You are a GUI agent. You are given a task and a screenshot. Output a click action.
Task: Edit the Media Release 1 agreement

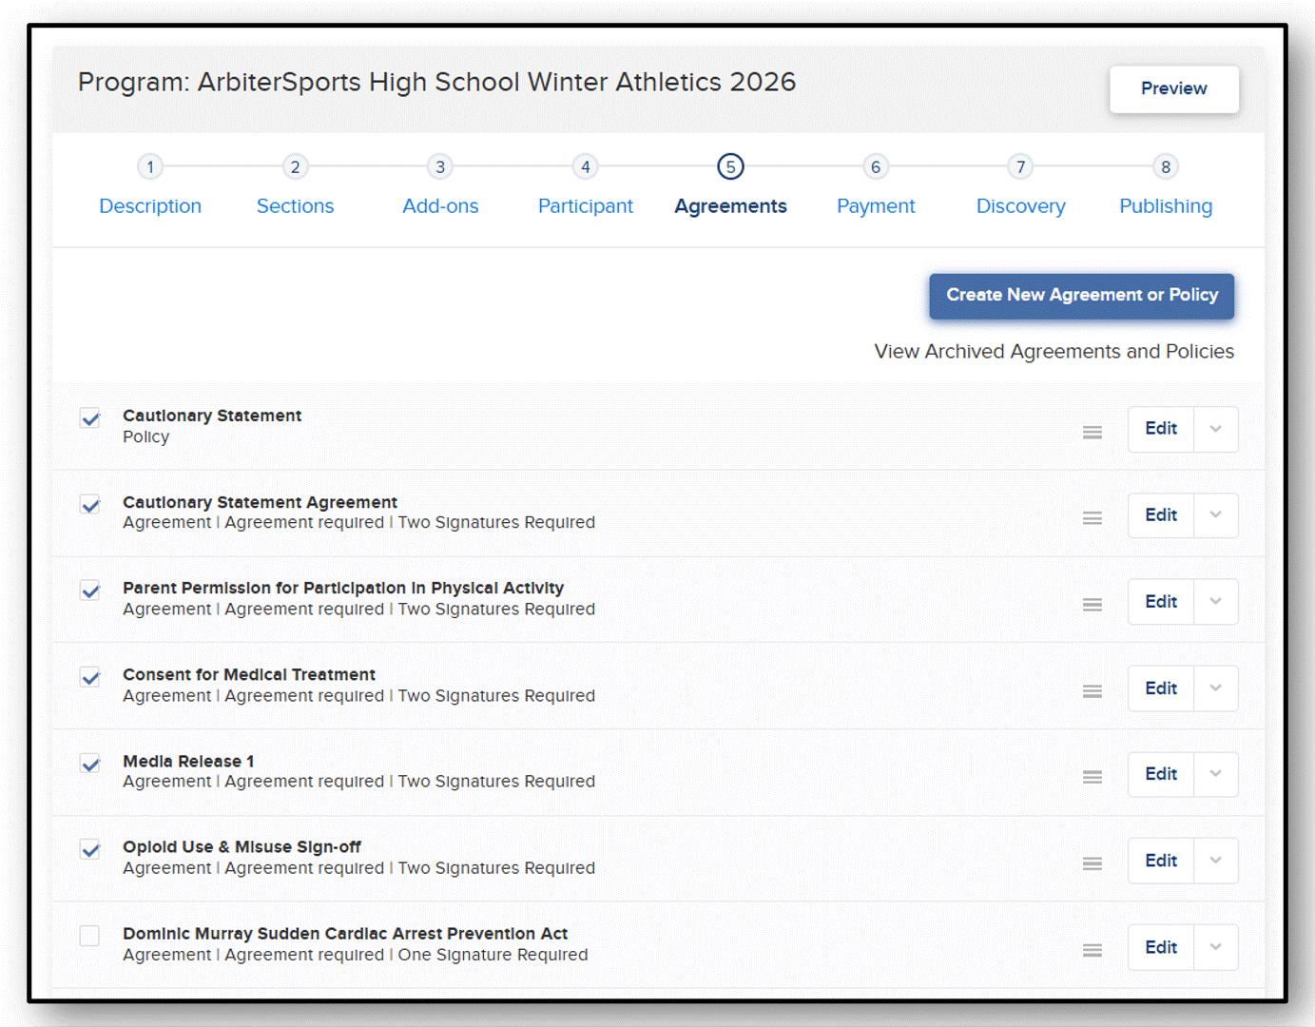click(x=1161, y=774)
